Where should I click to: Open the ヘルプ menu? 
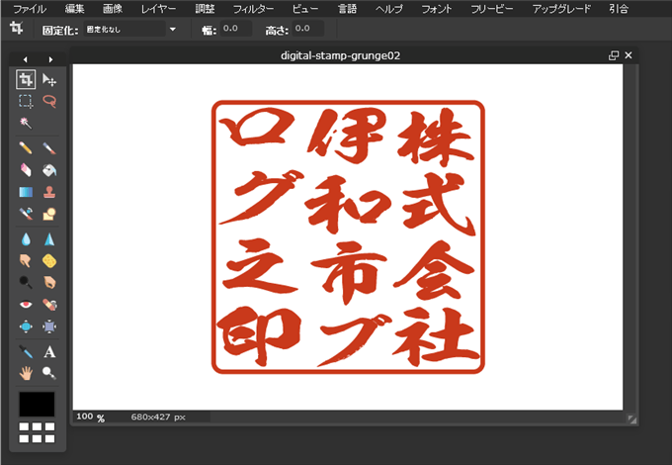pos(388,9)
